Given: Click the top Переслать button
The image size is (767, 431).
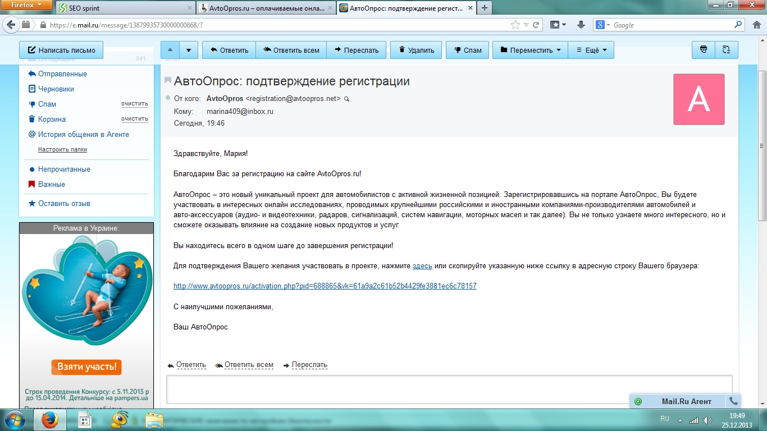Looking at the screenshot, I should pyautogui.click(x=357, y=50).
